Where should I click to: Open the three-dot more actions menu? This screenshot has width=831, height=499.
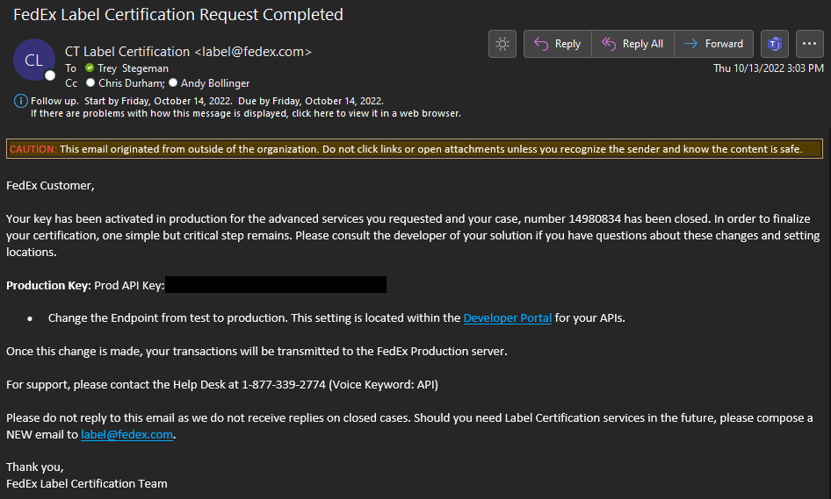pyautogui.click(x=810, y=44)
